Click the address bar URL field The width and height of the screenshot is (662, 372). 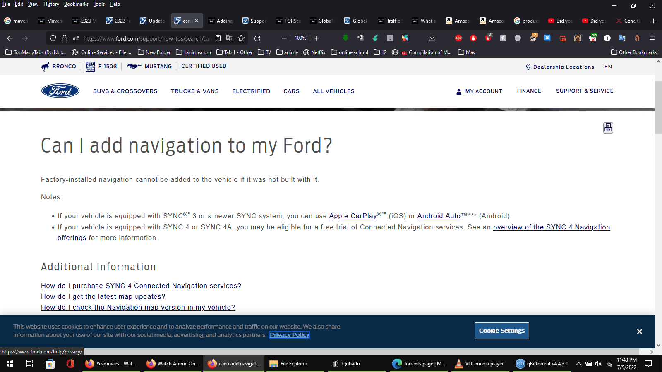146,38
